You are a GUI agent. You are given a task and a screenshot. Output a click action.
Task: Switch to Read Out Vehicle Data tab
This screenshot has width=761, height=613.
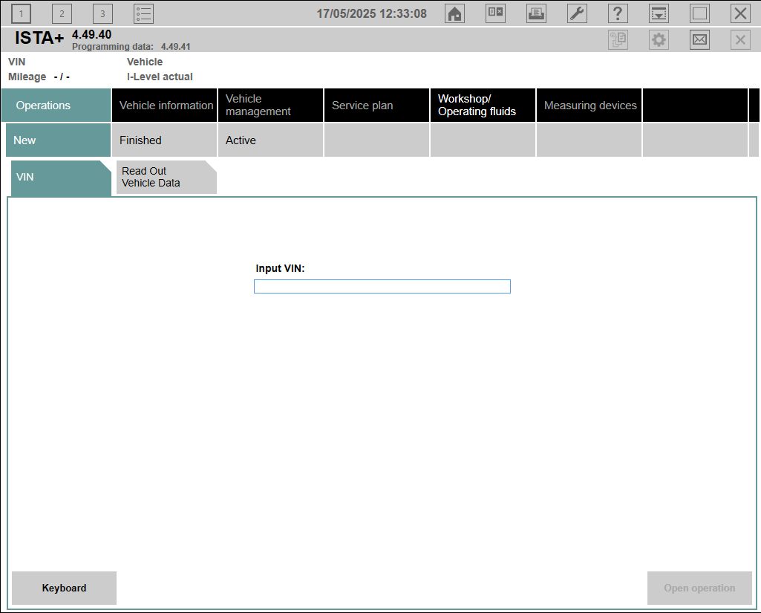(x=166, y=178)
